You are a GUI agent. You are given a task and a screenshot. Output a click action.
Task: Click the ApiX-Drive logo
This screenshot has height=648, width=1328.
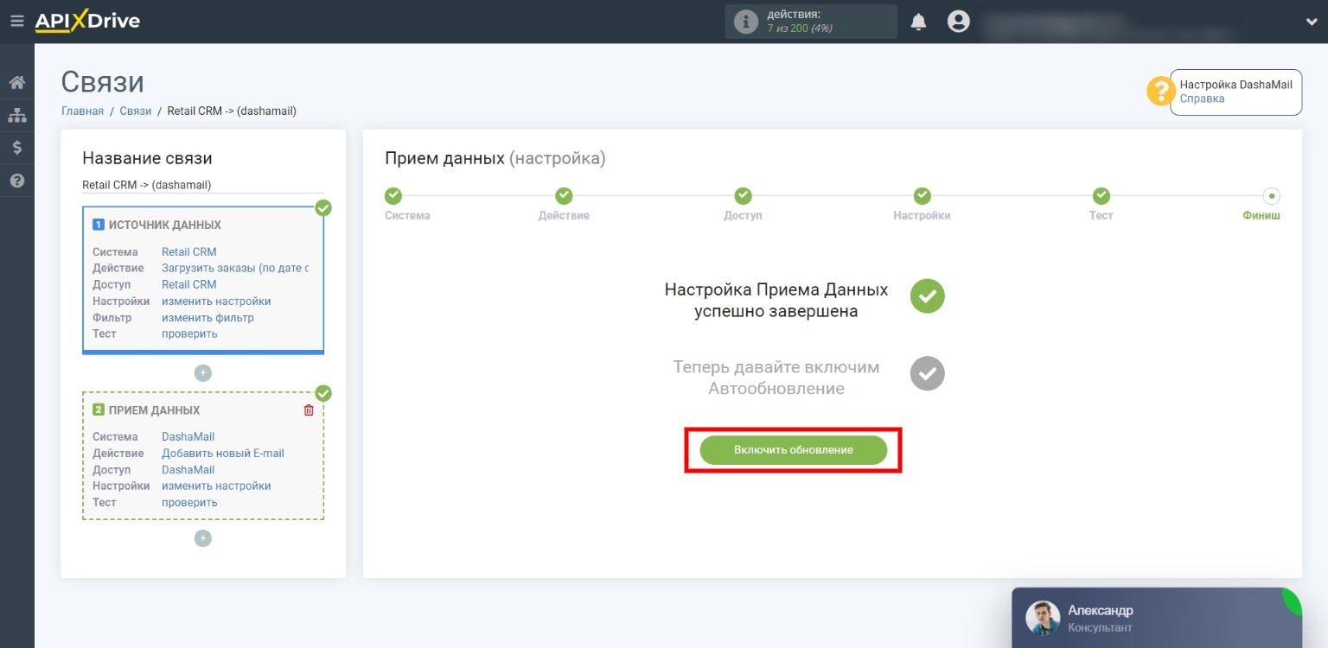pos(87,21)
